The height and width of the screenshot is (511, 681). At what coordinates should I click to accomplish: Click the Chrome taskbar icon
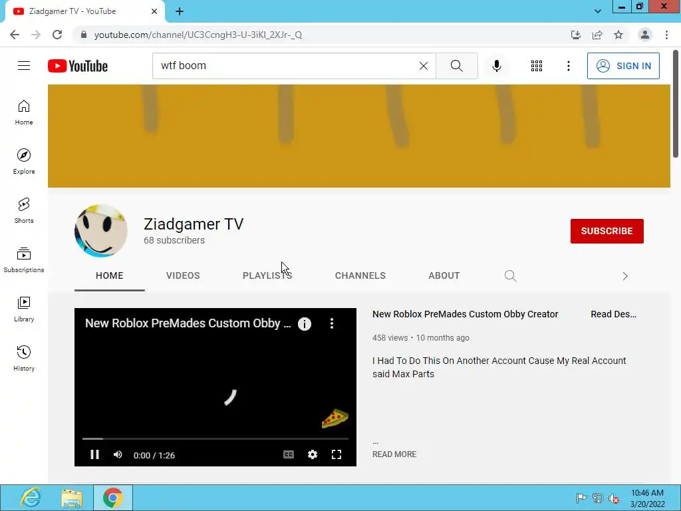[x=113, y=498]
